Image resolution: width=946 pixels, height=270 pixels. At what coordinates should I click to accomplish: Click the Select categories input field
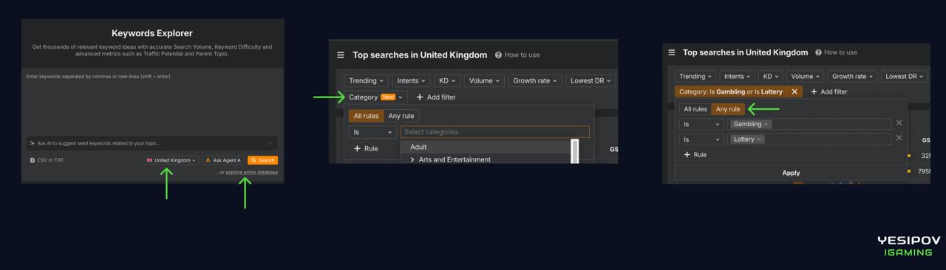pos(494,132)
